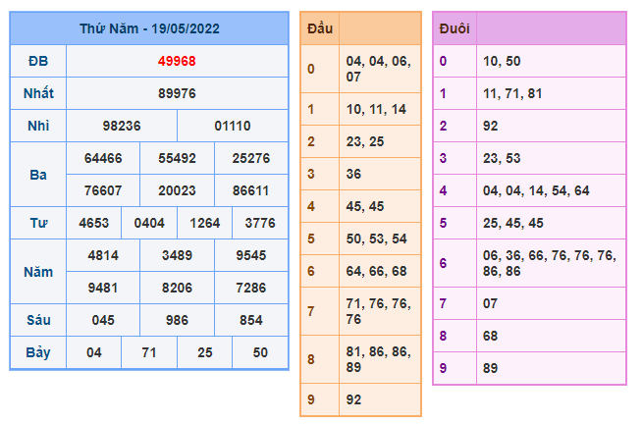
Task: Select the red special prize number 49968
Action: (177, 61)
